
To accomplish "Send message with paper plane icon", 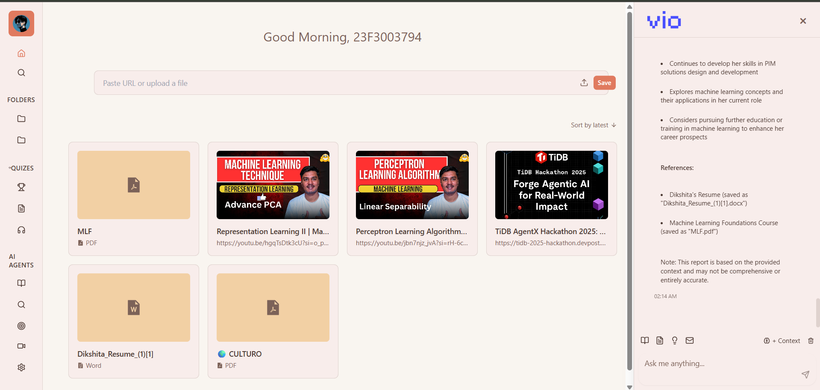I will [805, 375].
